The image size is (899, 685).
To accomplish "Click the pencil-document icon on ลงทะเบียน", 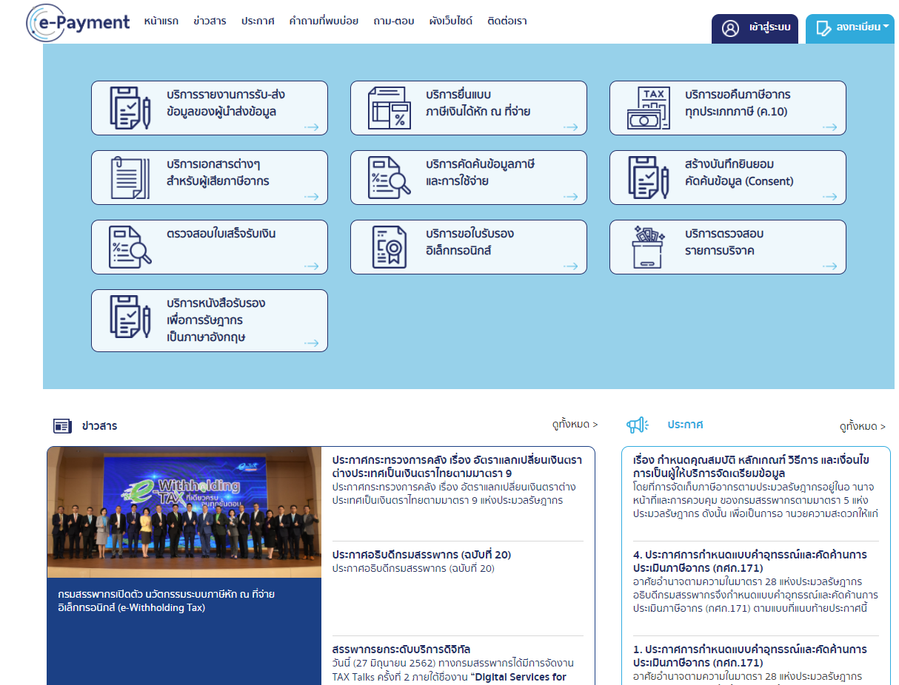I will 823,29.
